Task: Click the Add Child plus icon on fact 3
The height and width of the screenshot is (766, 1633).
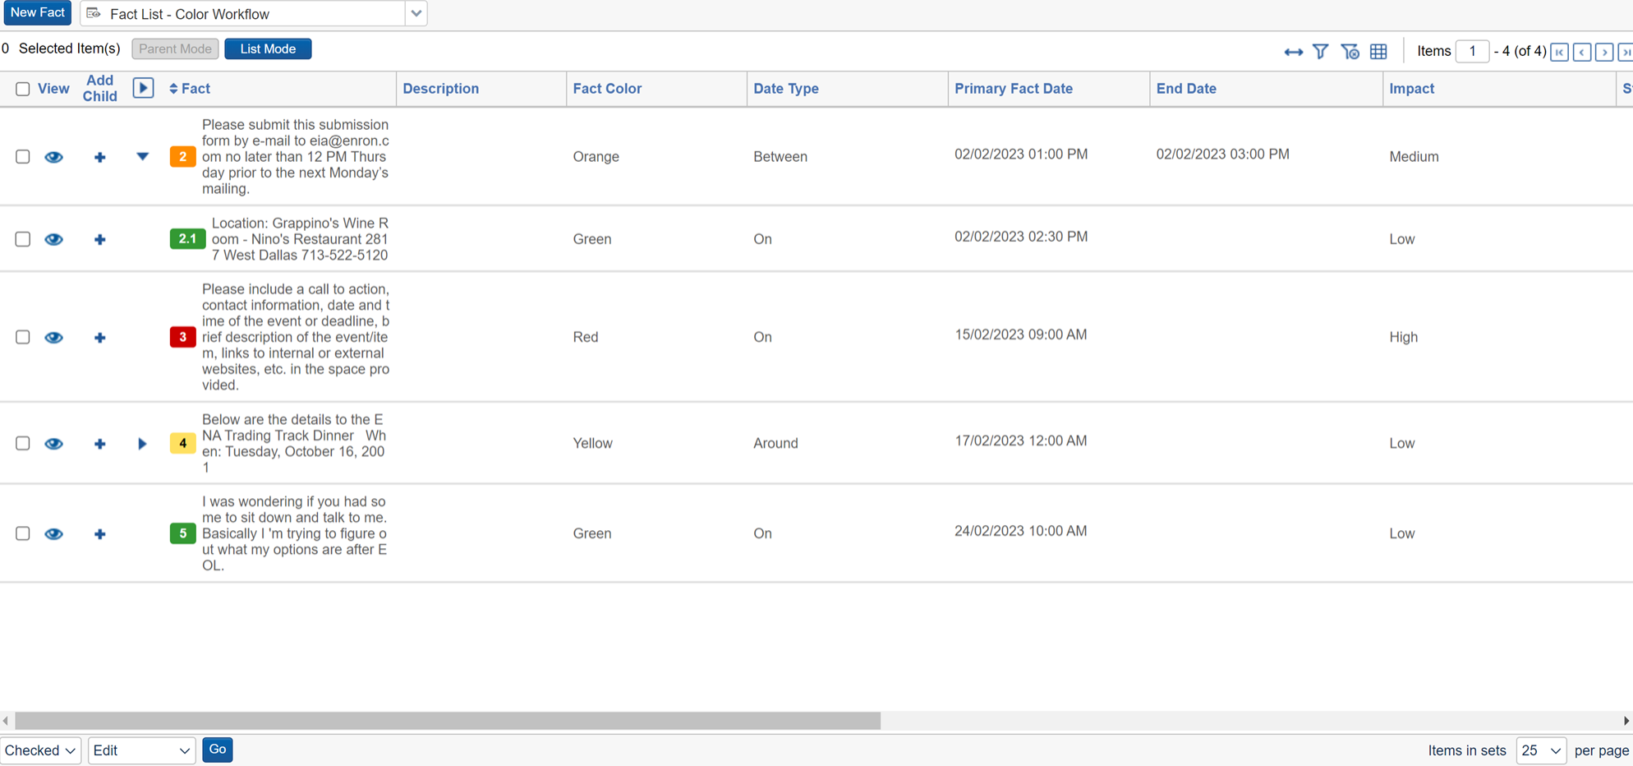Action: tap(99, 337)
